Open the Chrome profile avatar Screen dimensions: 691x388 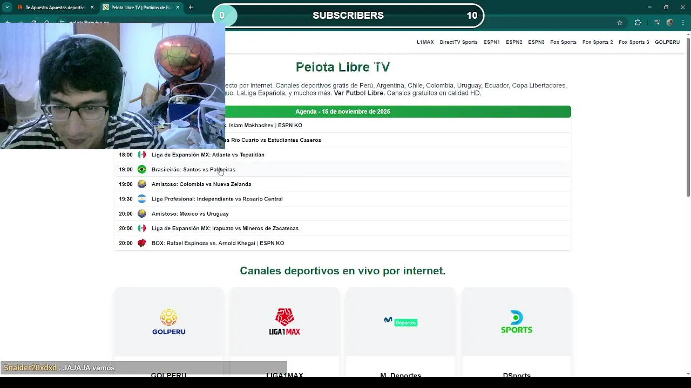(x=670, y=23)
